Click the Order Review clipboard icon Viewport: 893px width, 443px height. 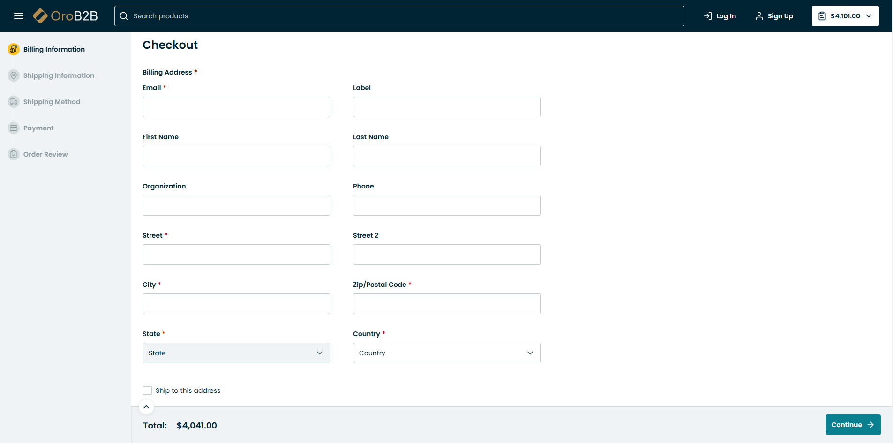coord(14,154)
